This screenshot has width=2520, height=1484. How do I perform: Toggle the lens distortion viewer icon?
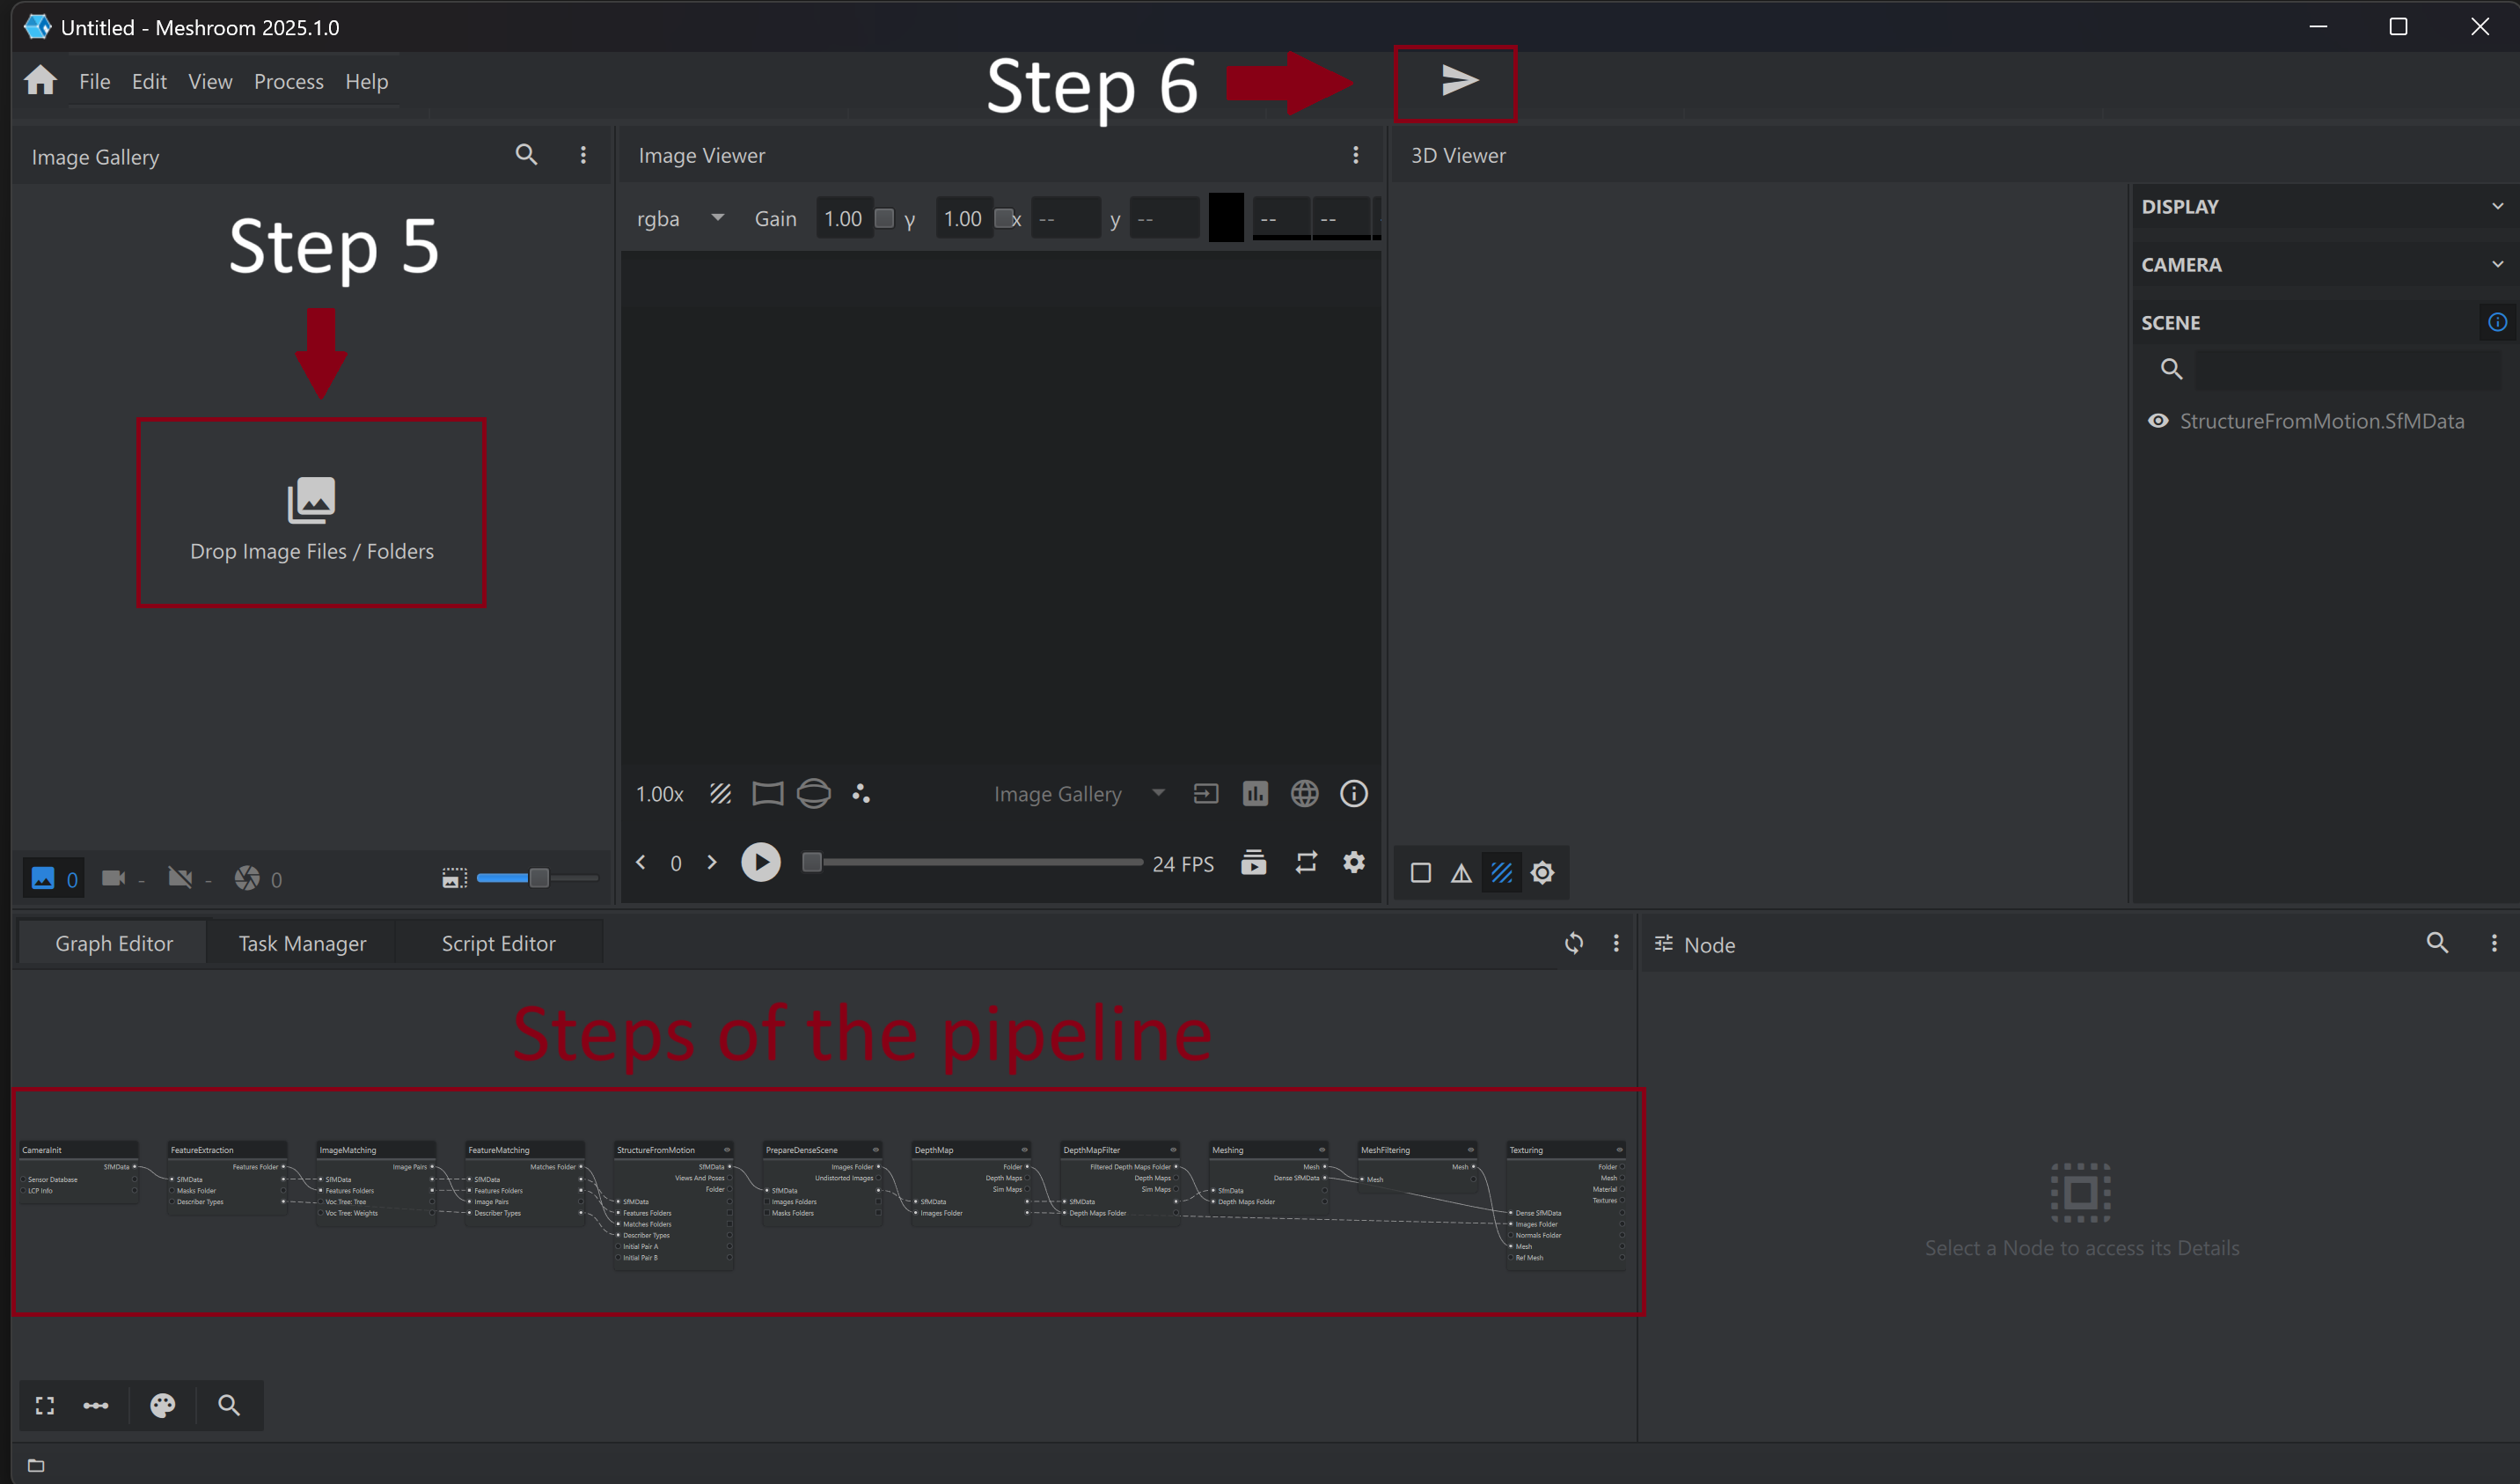767,795
